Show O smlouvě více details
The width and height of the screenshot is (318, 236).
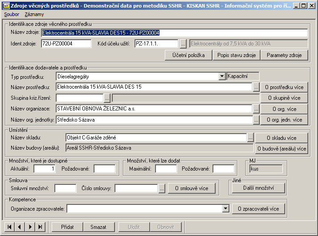(x=192, y=188)
